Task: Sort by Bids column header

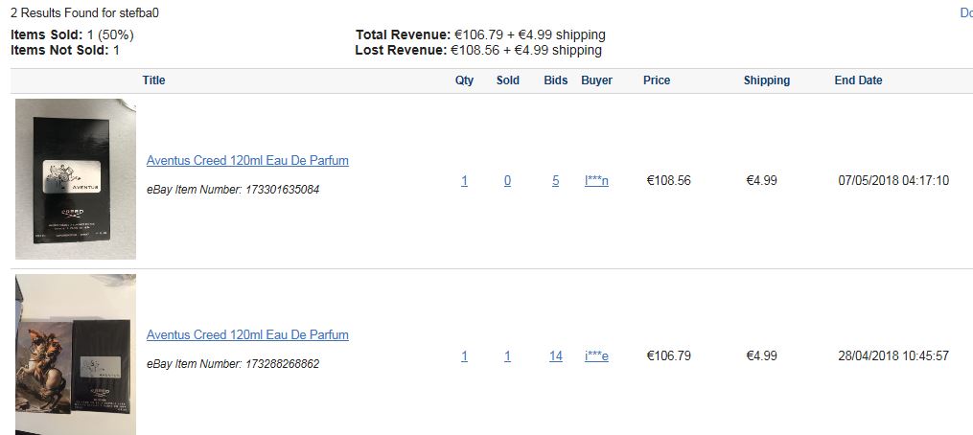Action: click(555, 80)
